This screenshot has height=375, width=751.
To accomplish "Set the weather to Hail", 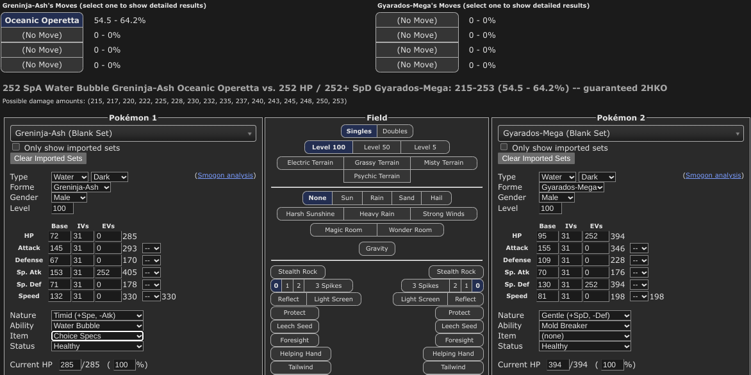I will [x=436, y=198].
